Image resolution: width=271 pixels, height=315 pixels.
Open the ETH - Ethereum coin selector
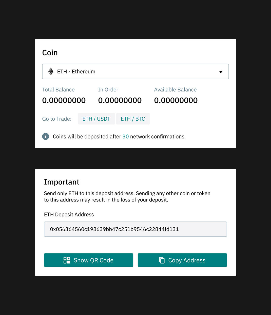[135, 72]
